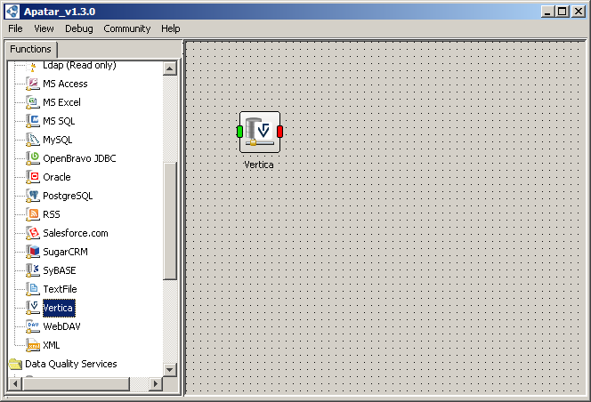Image resolution: width=591 pixels, height=402 pixels.
Task: Click the red output port of Vertica node
Action: (279, 132)
